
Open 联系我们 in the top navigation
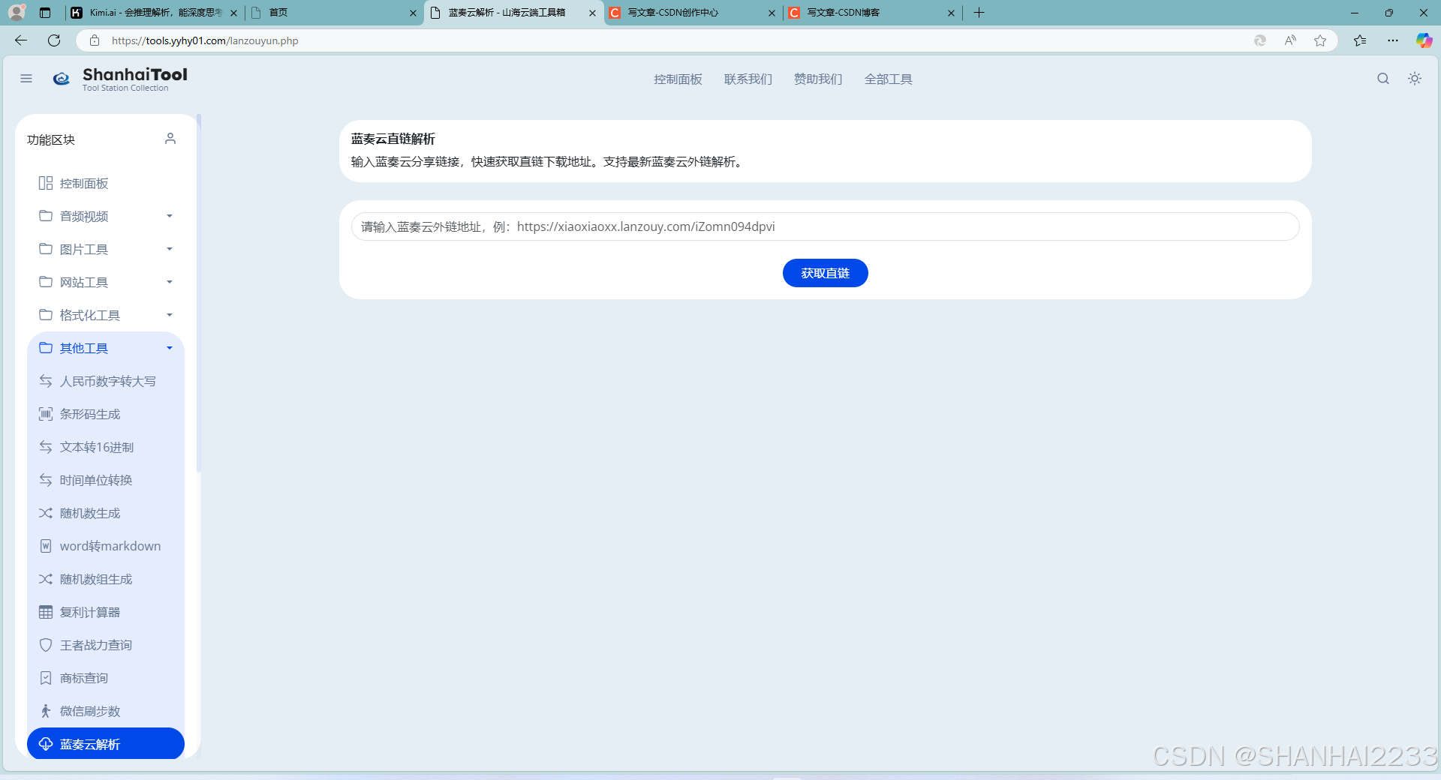(748, 79)
